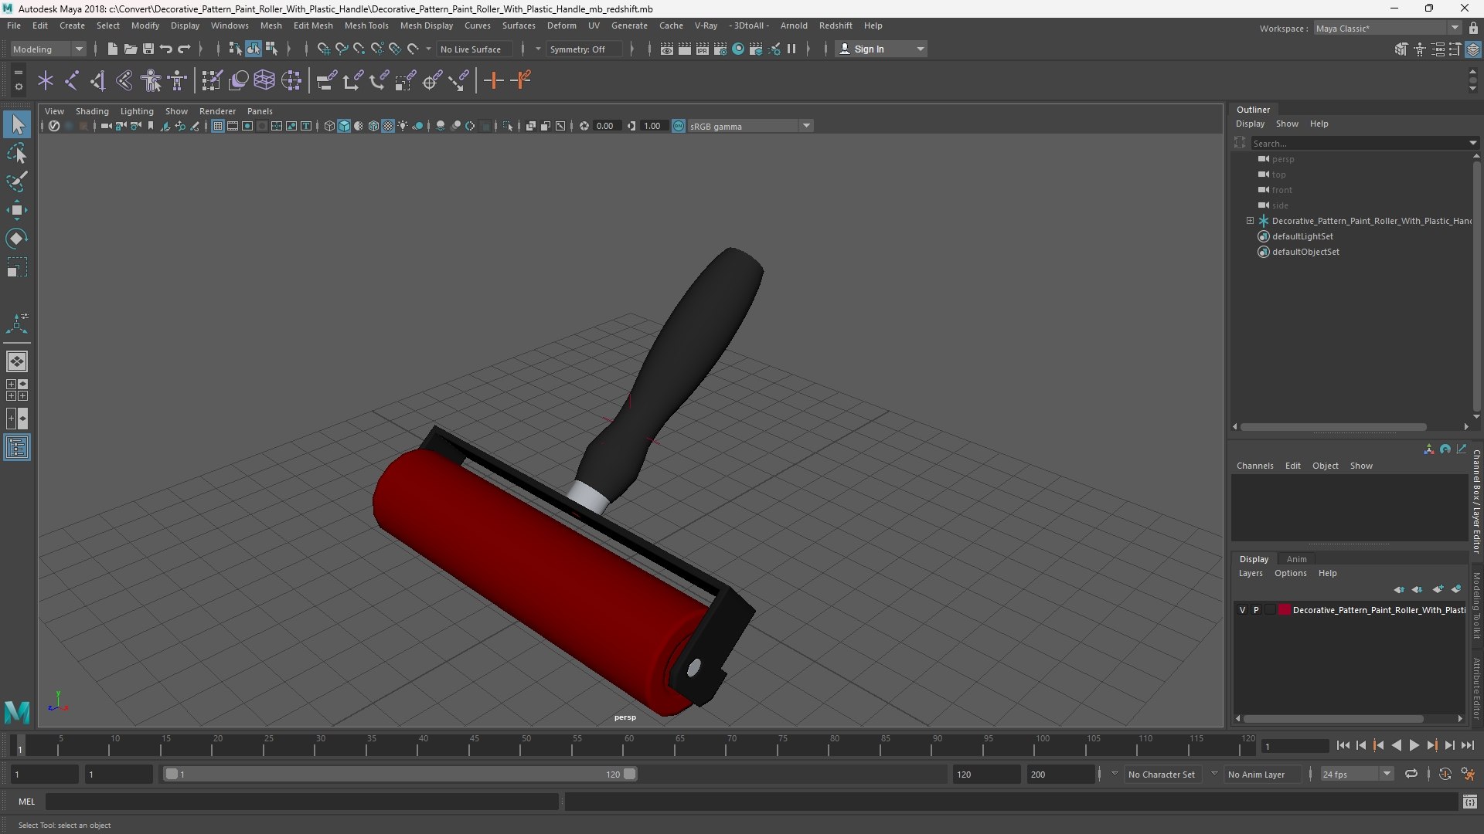Screen dimensions: 1484x834
Task: Open the Redshift menu
Action: coord(836,25)
